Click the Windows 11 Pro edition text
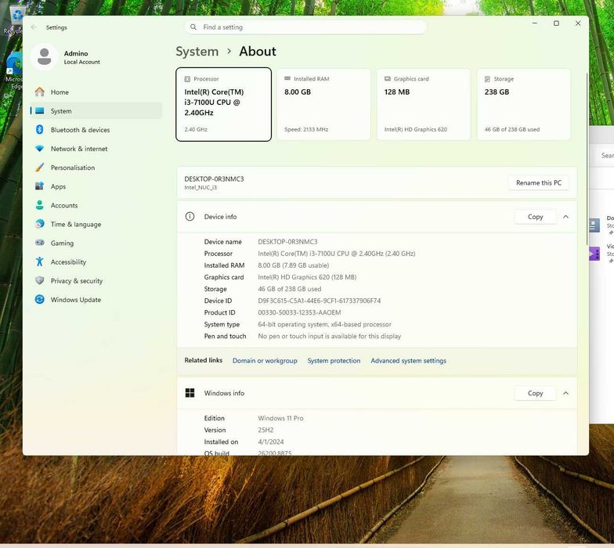614x548 pixels. tap(280, 418)
